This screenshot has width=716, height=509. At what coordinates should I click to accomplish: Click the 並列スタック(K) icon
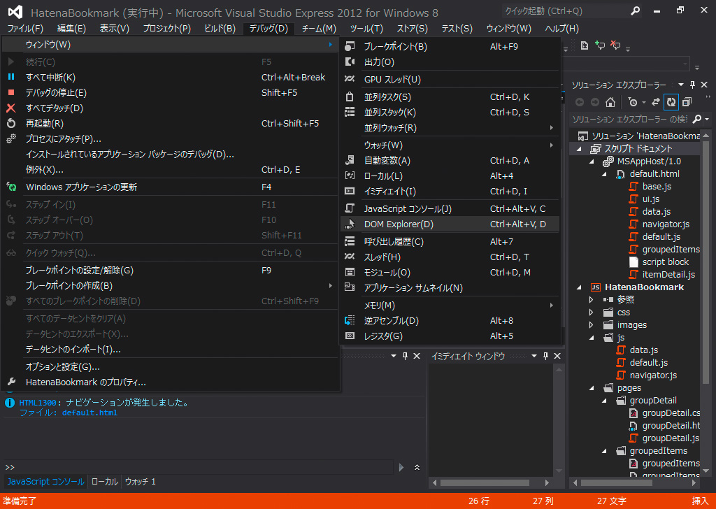tap(350, 113)
